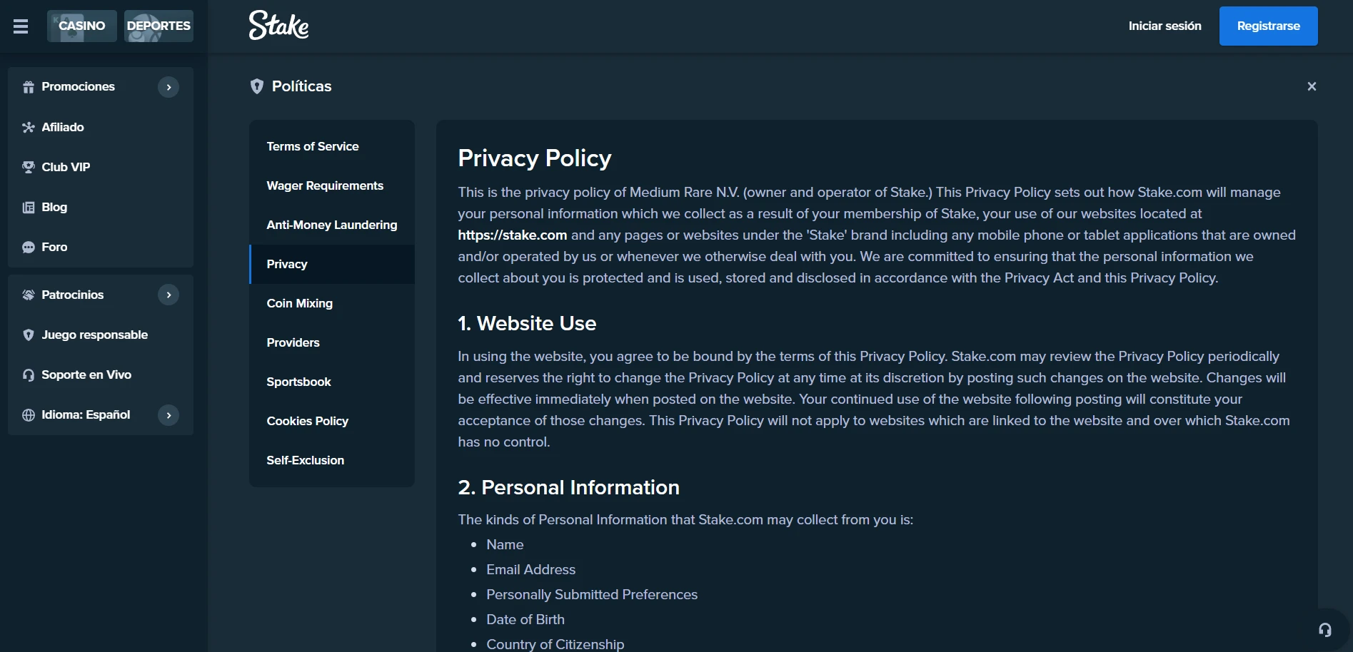Follow the https://stake.com link
This screenshot has width=1353, height=652.
513,235
